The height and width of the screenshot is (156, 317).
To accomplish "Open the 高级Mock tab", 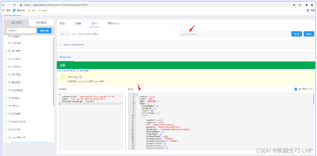I will (114, 23).
